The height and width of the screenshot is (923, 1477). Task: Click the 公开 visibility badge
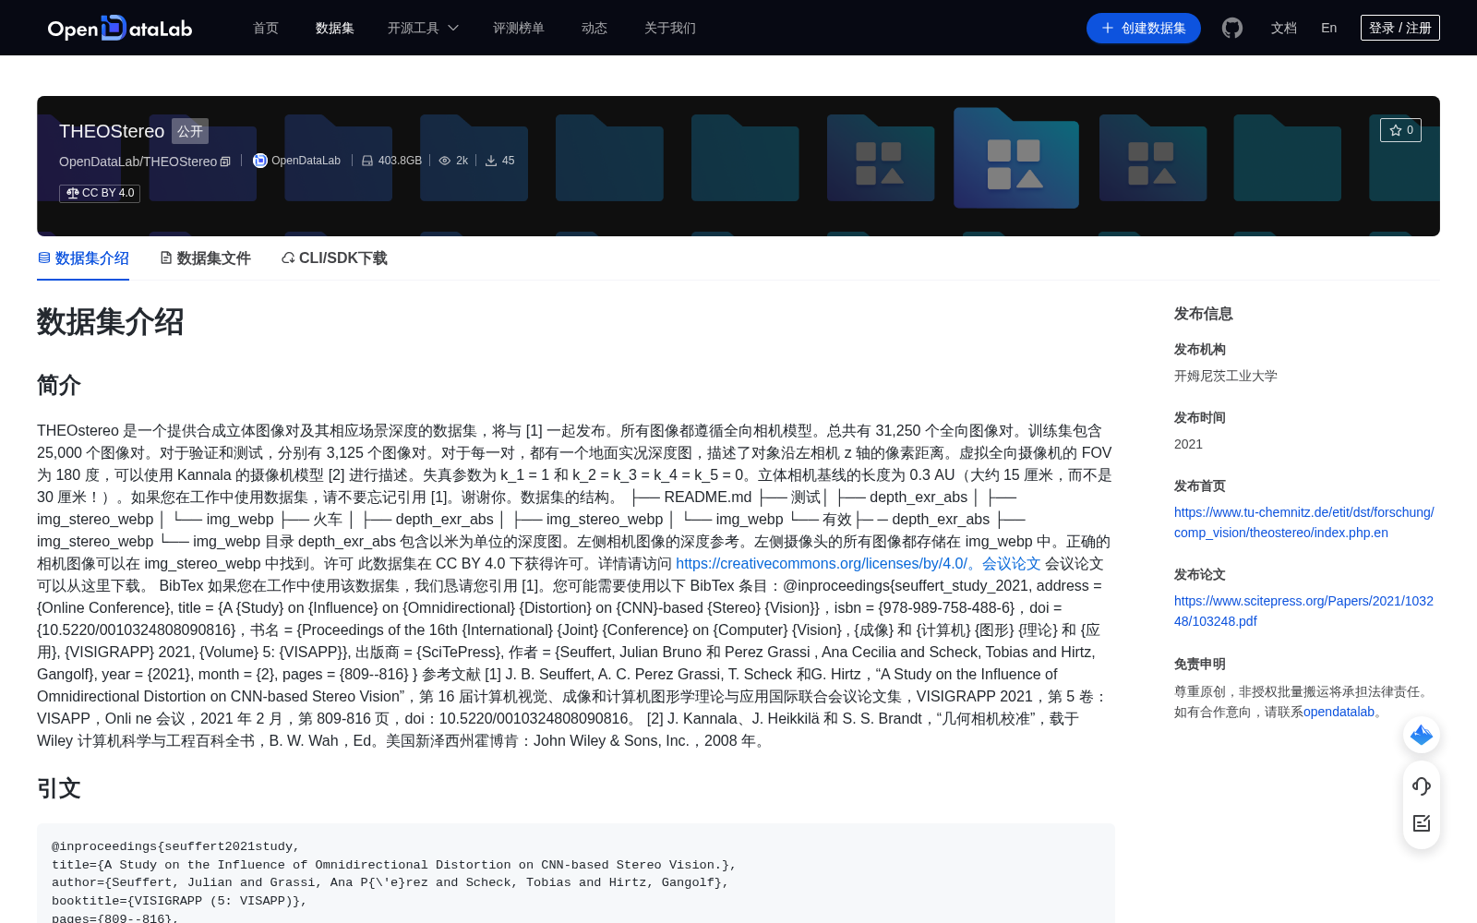(x=190, y=131)
